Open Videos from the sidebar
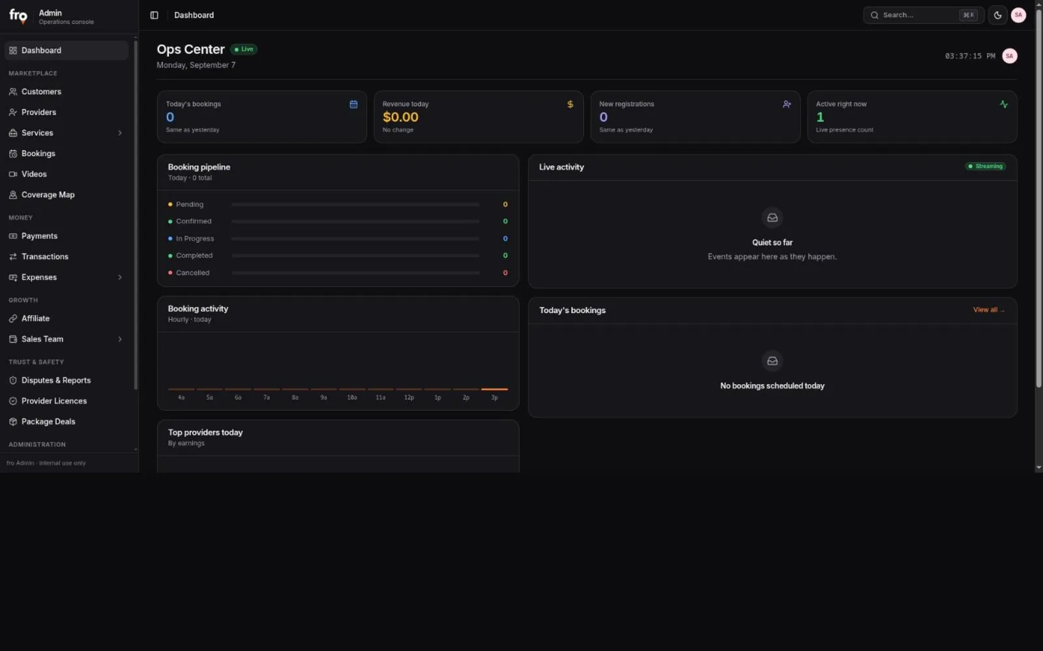This screenshot has width=1043, height=651. [x=66, y=174]
